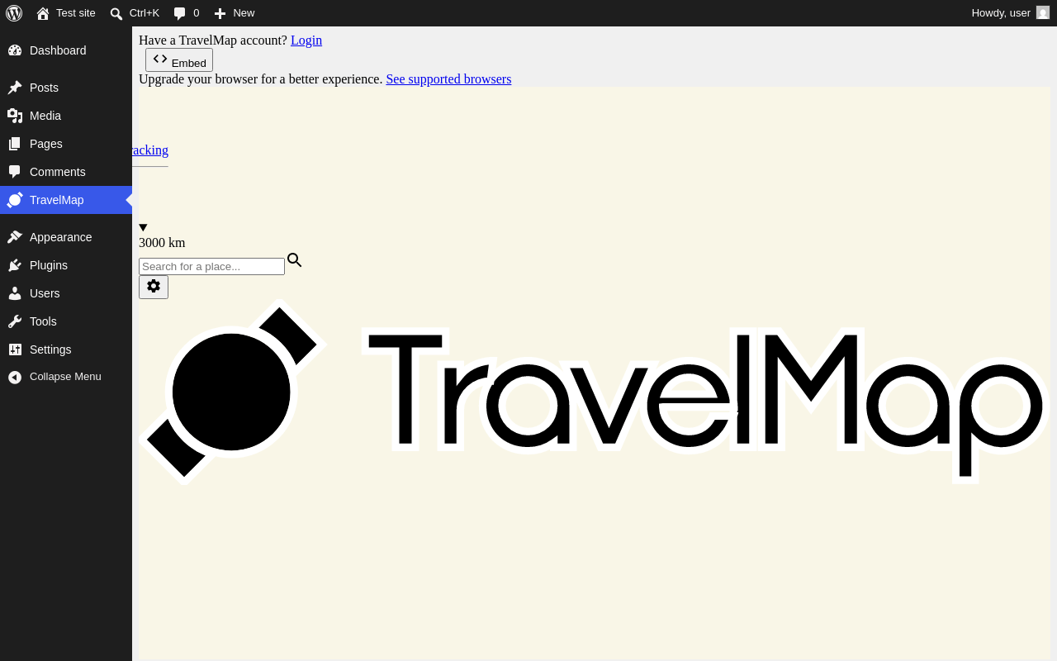Open the Plugins menu
1057x661 pixels.
click(x=66, y=265)
